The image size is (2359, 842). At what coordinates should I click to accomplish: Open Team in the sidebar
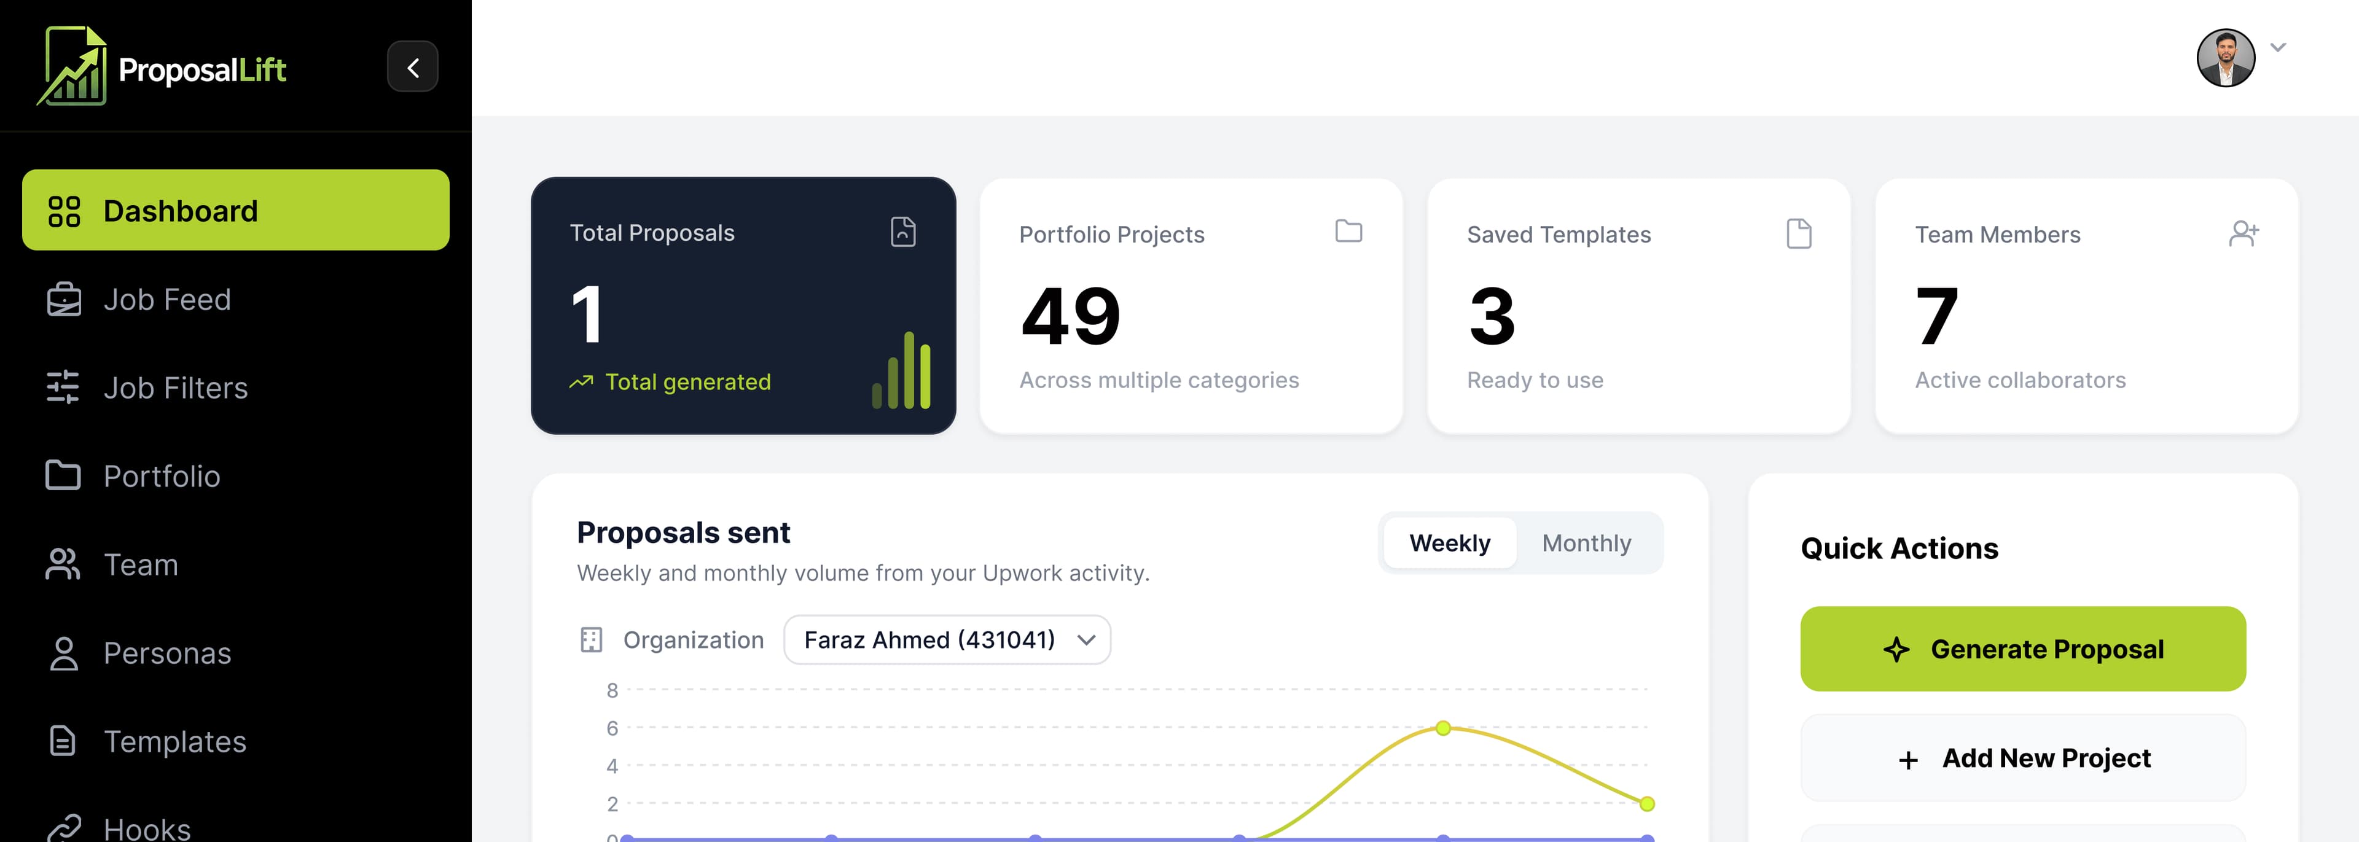pos(235,564)
